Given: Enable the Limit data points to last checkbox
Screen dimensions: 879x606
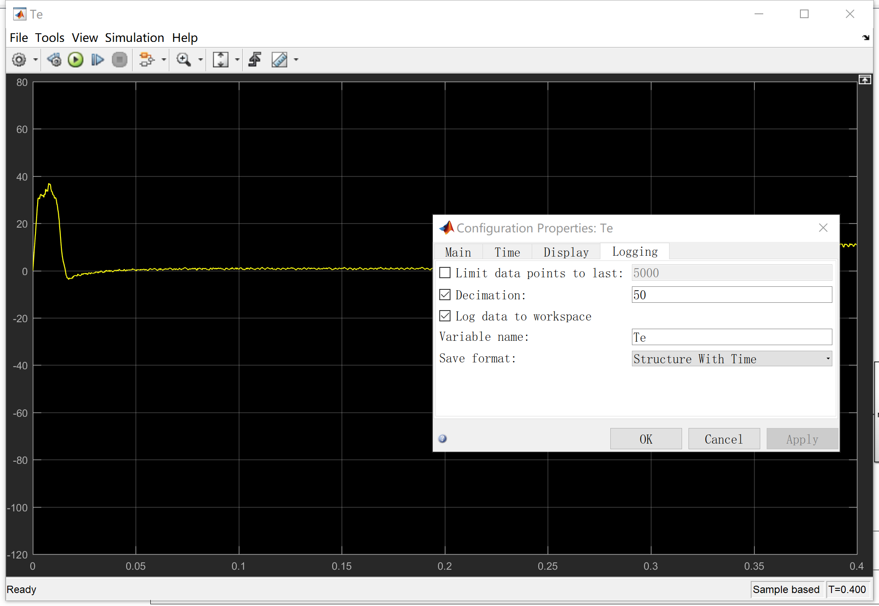Looking at the screenshot, I should pyautogui.click(x=445, y=273).
